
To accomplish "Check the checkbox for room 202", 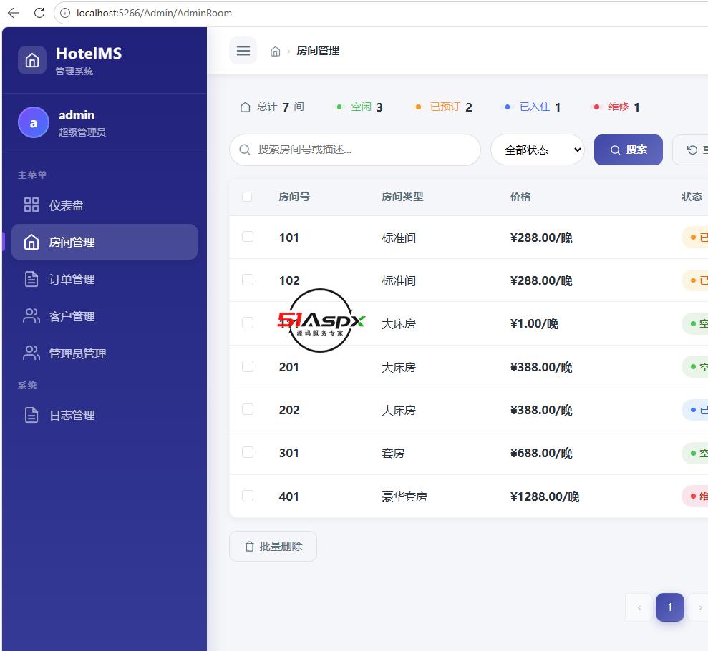I will click(x=248, y=409).
